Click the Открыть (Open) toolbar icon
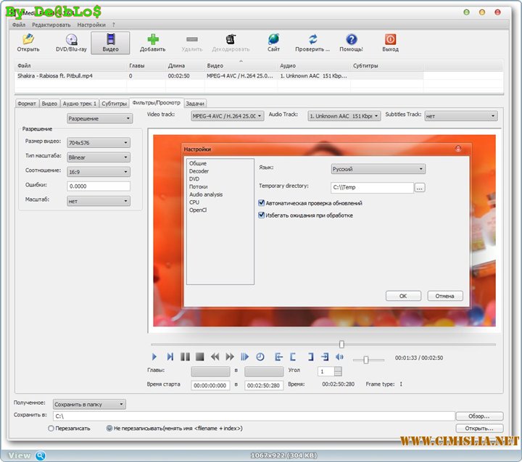 (28, 41)
